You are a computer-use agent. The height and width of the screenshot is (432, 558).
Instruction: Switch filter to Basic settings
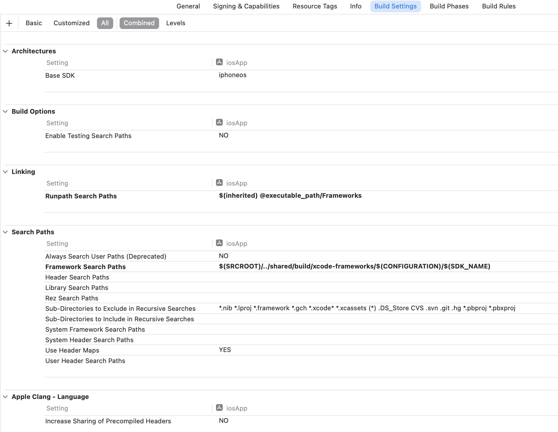[34, 23]
